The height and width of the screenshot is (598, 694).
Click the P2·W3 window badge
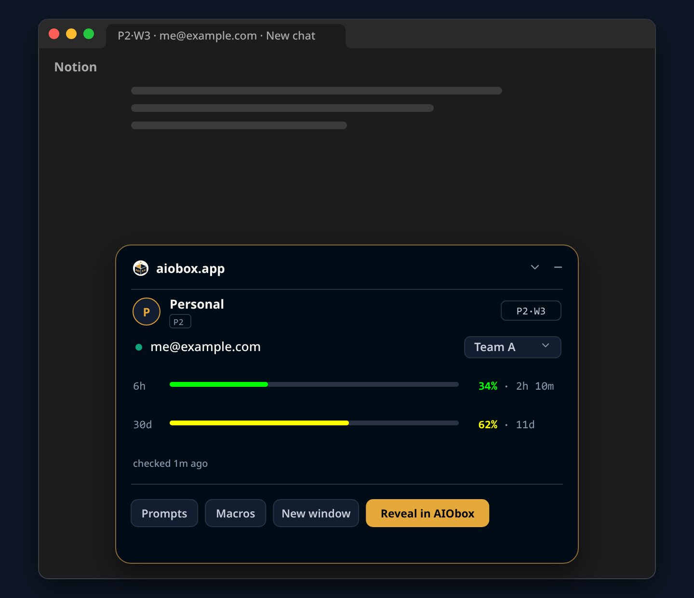[531, 311]
